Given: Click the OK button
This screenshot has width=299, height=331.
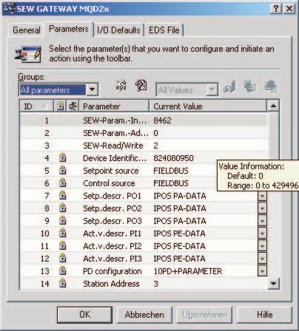Looking at the screenshot, I should (x=84, y=315).
